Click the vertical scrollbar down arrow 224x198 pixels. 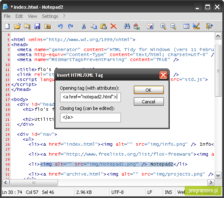218,176
